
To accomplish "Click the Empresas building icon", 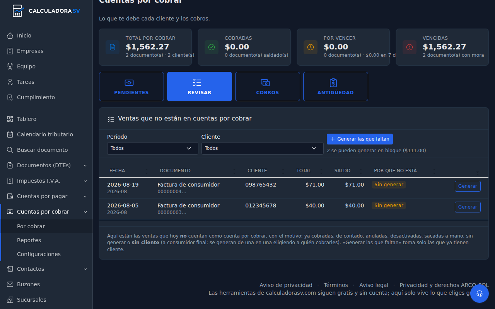I will tap(10, 51).
